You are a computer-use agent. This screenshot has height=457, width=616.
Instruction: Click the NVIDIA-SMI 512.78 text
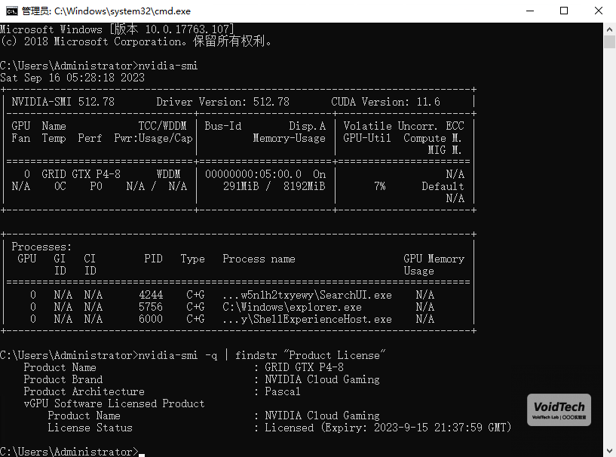(63, 102)
